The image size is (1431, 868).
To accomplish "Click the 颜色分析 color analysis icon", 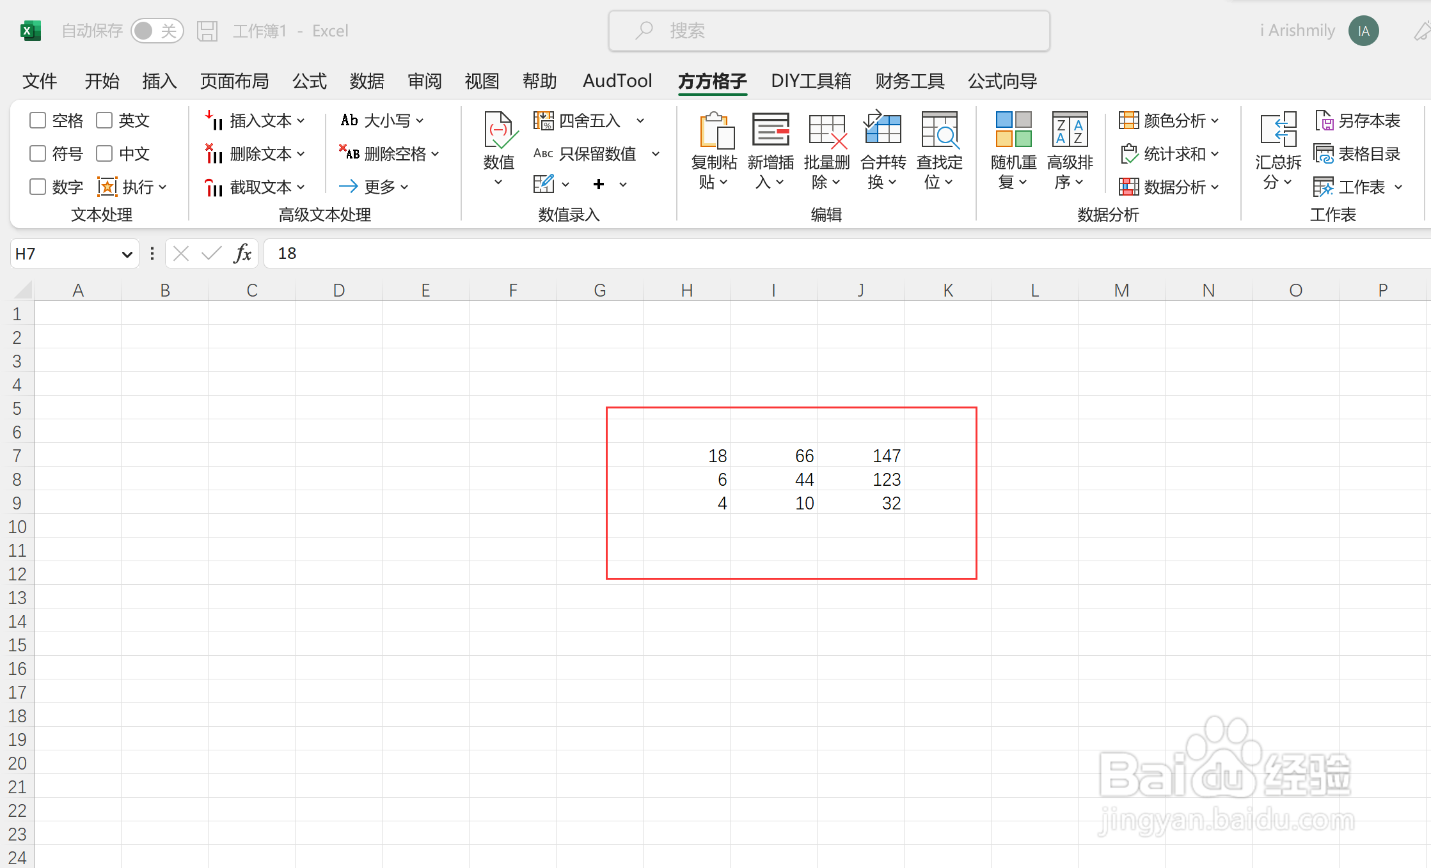I will click(1128, 120).
